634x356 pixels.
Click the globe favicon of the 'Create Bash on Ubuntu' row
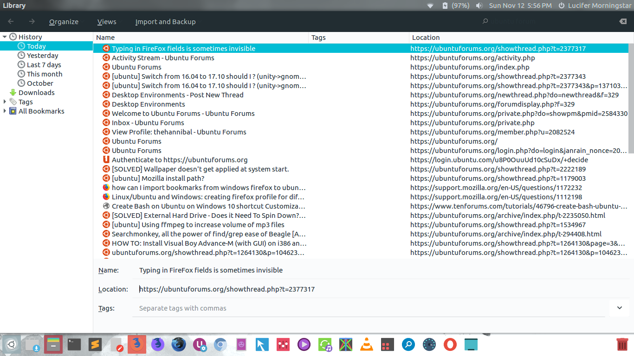coord(106,206)
